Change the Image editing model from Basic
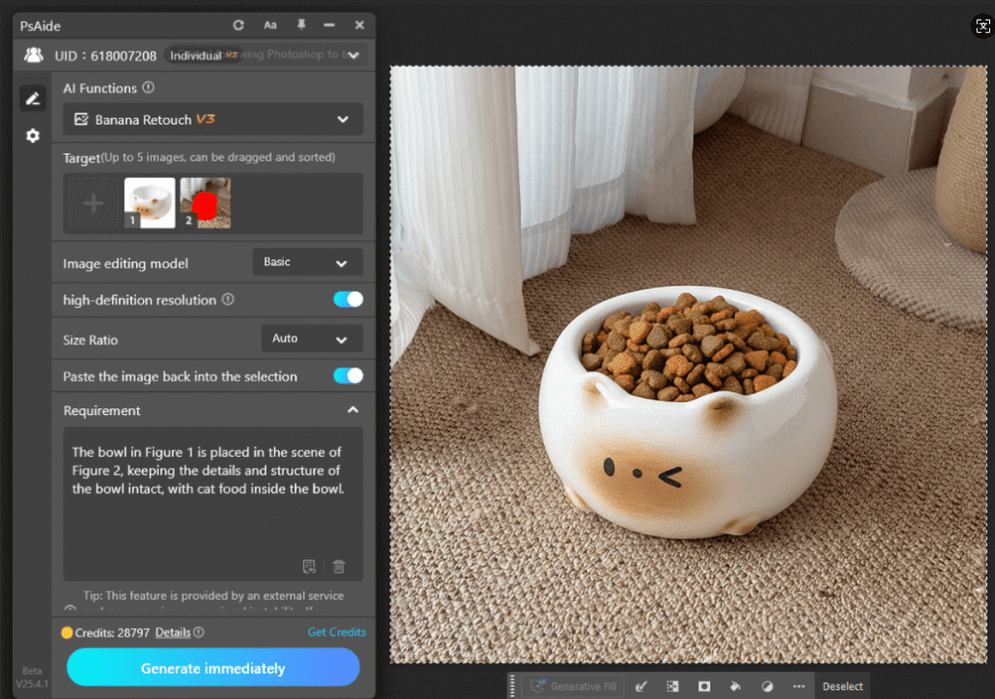 pos(307,262)
